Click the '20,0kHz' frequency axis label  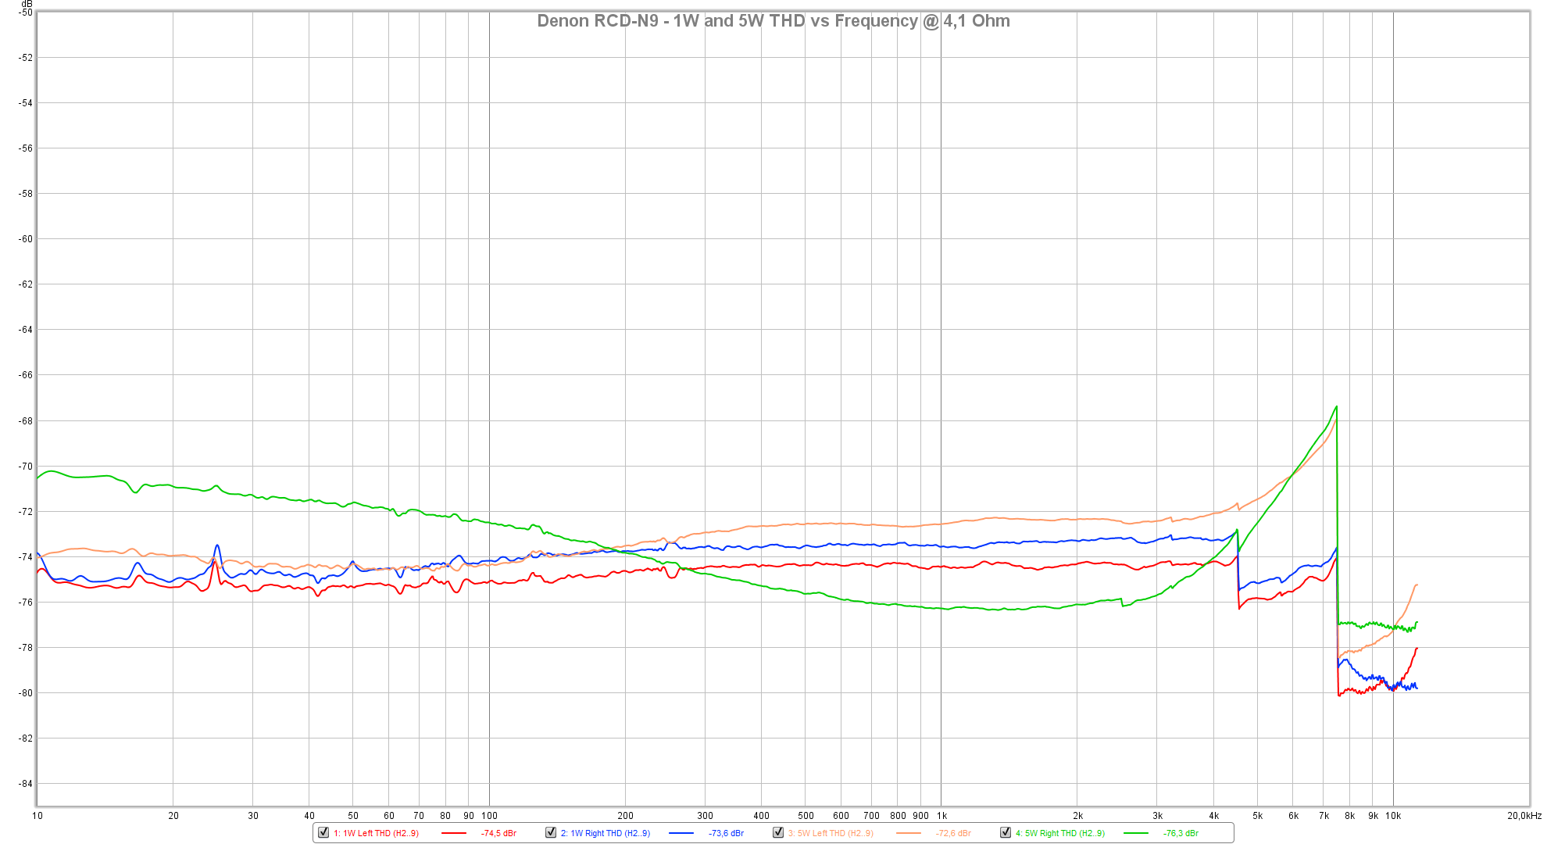(1524, 816)
